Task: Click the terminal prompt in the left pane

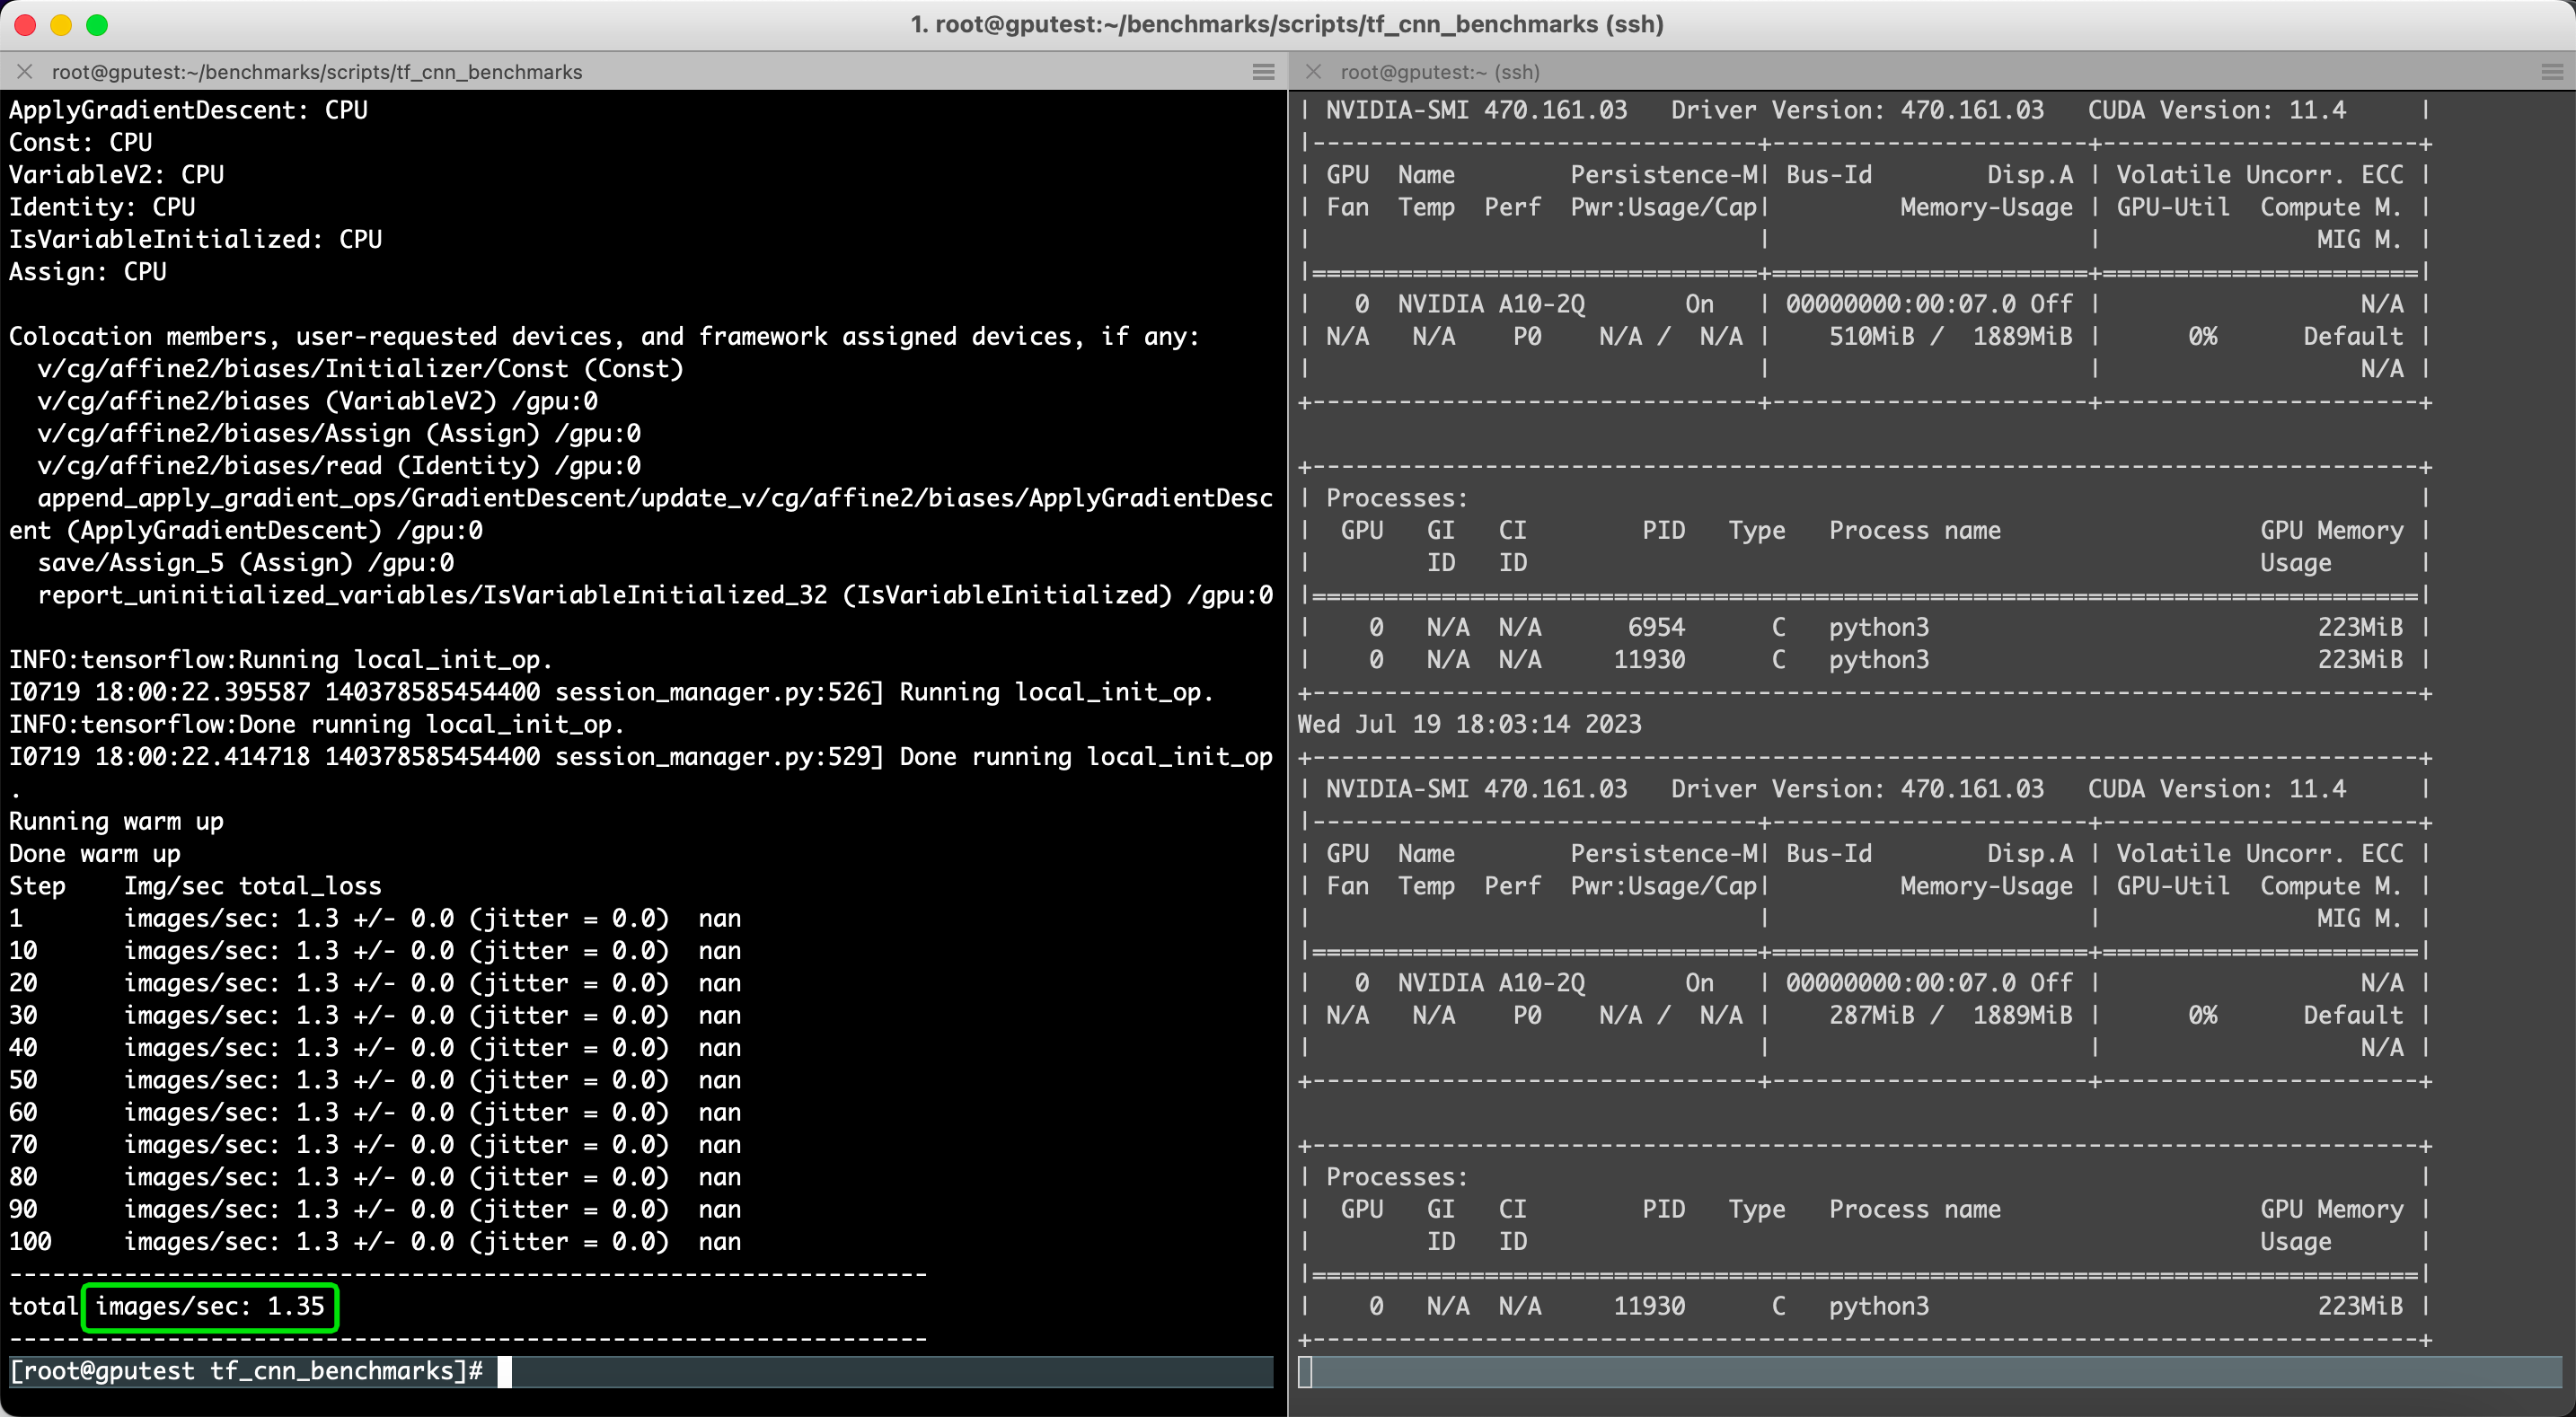Action: pyautogui.click(x=250, y=1371)
